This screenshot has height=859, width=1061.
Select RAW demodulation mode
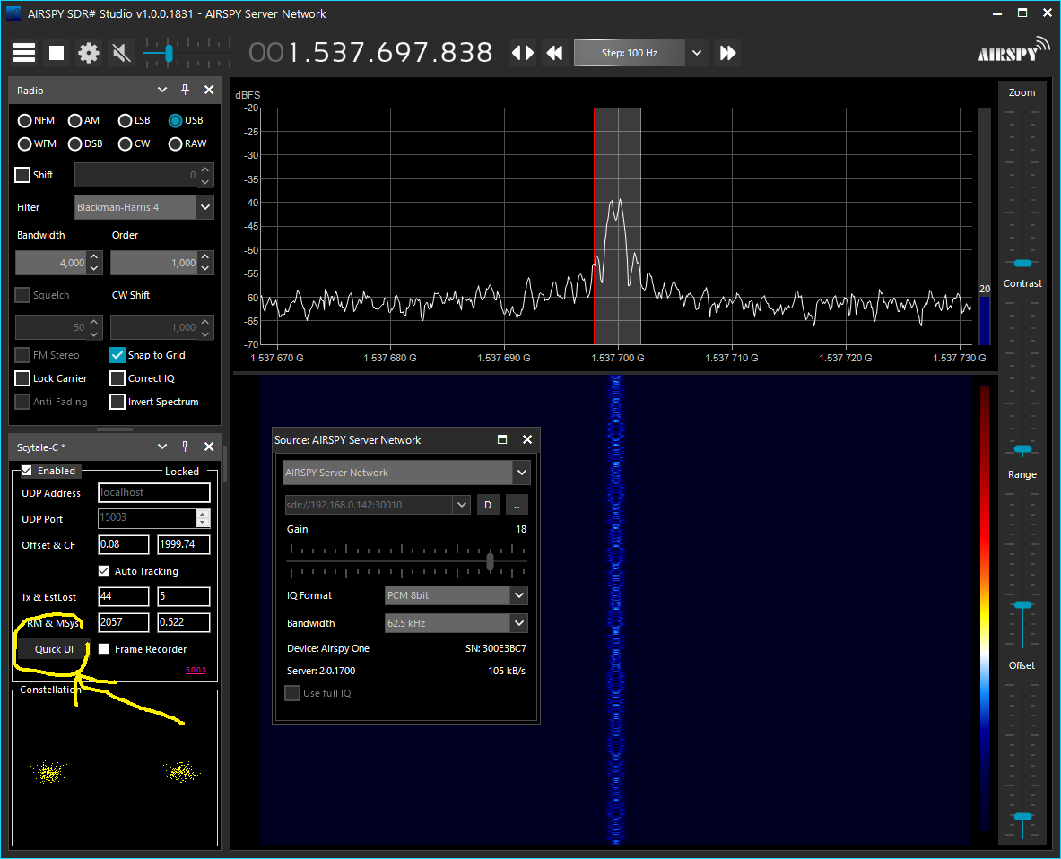point(187,143)
